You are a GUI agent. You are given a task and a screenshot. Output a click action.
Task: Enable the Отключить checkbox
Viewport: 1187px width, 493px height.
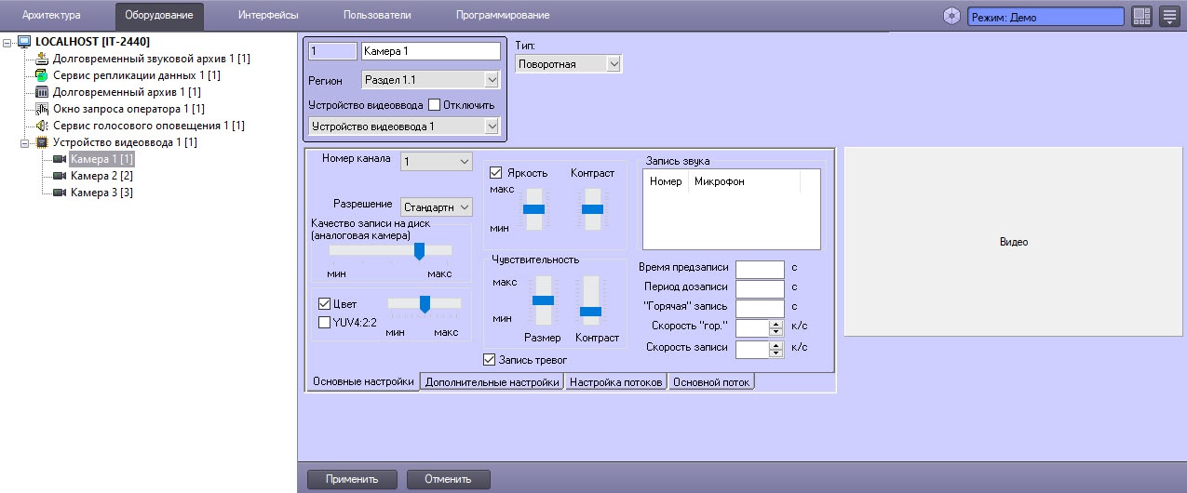434,105
